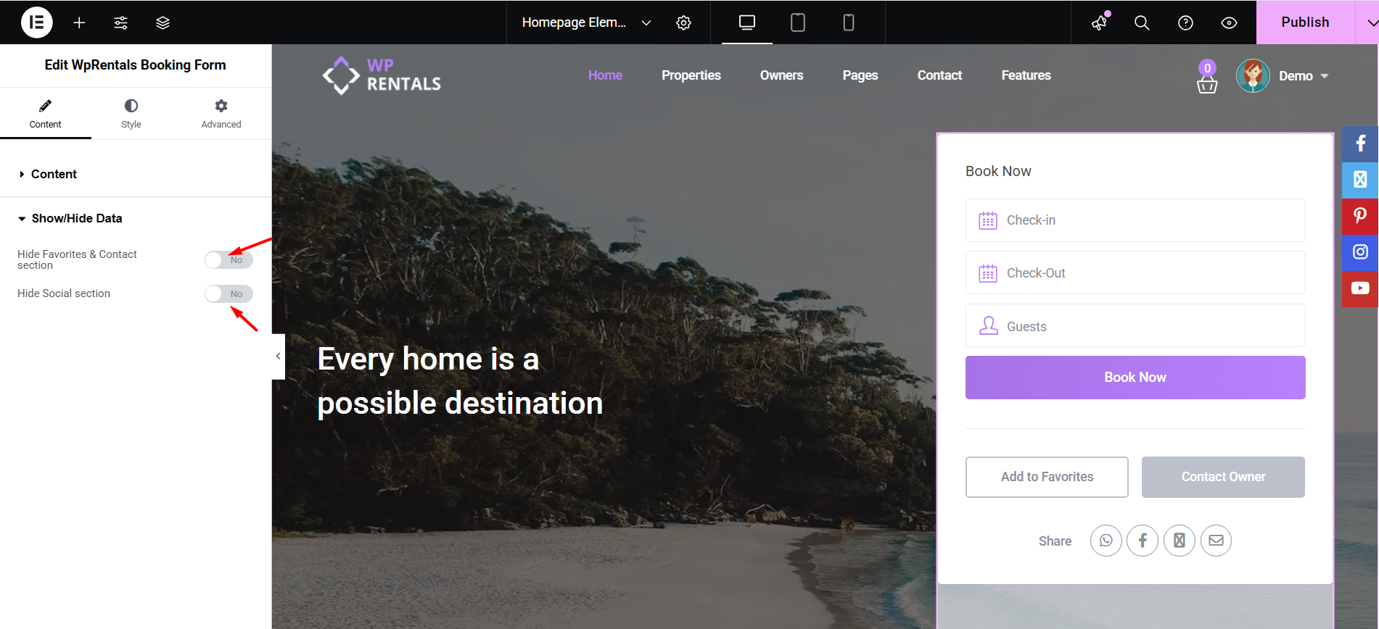Open Site Settings sliders icon
This screenshot has height=629, width=1379.
point(120,22)
